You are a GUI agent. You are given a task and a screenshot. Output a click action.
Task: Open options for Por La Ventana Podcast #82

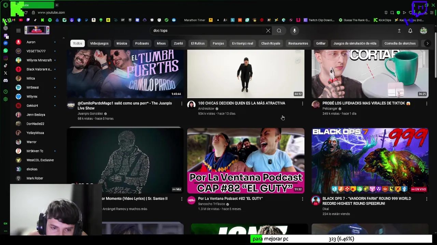[302, 199]
